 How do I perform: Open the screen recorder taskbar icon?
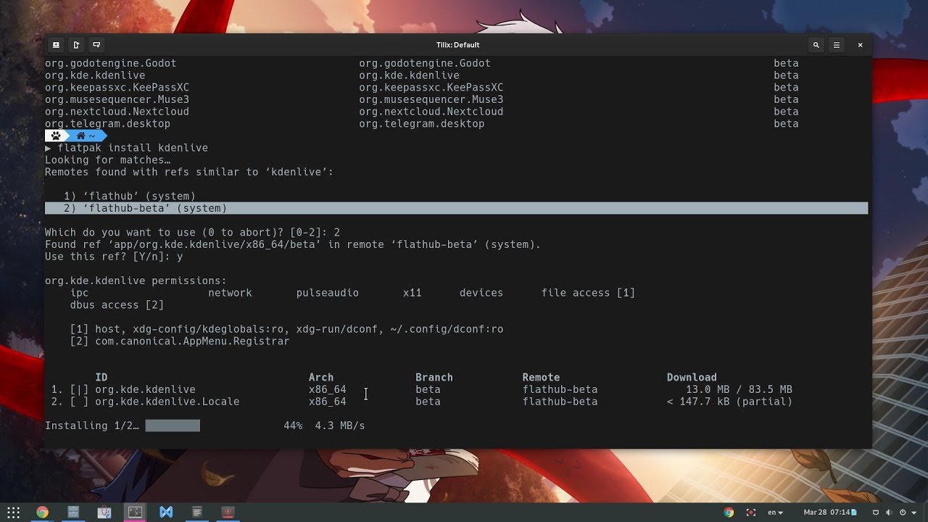(228, 512)
